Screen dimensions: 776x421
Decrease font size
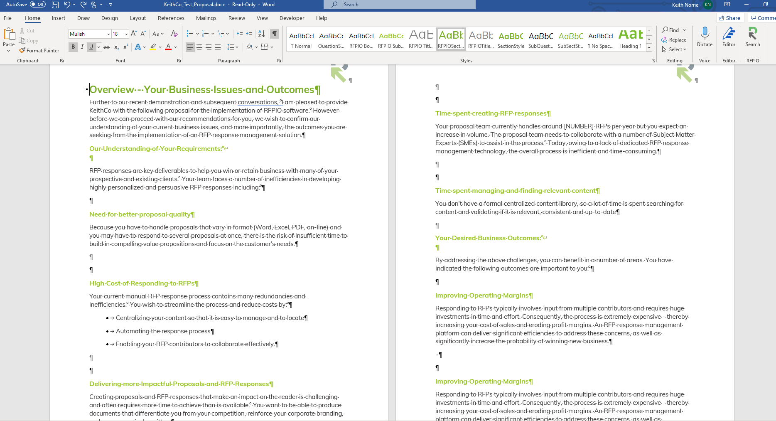[x=143, y=34]
